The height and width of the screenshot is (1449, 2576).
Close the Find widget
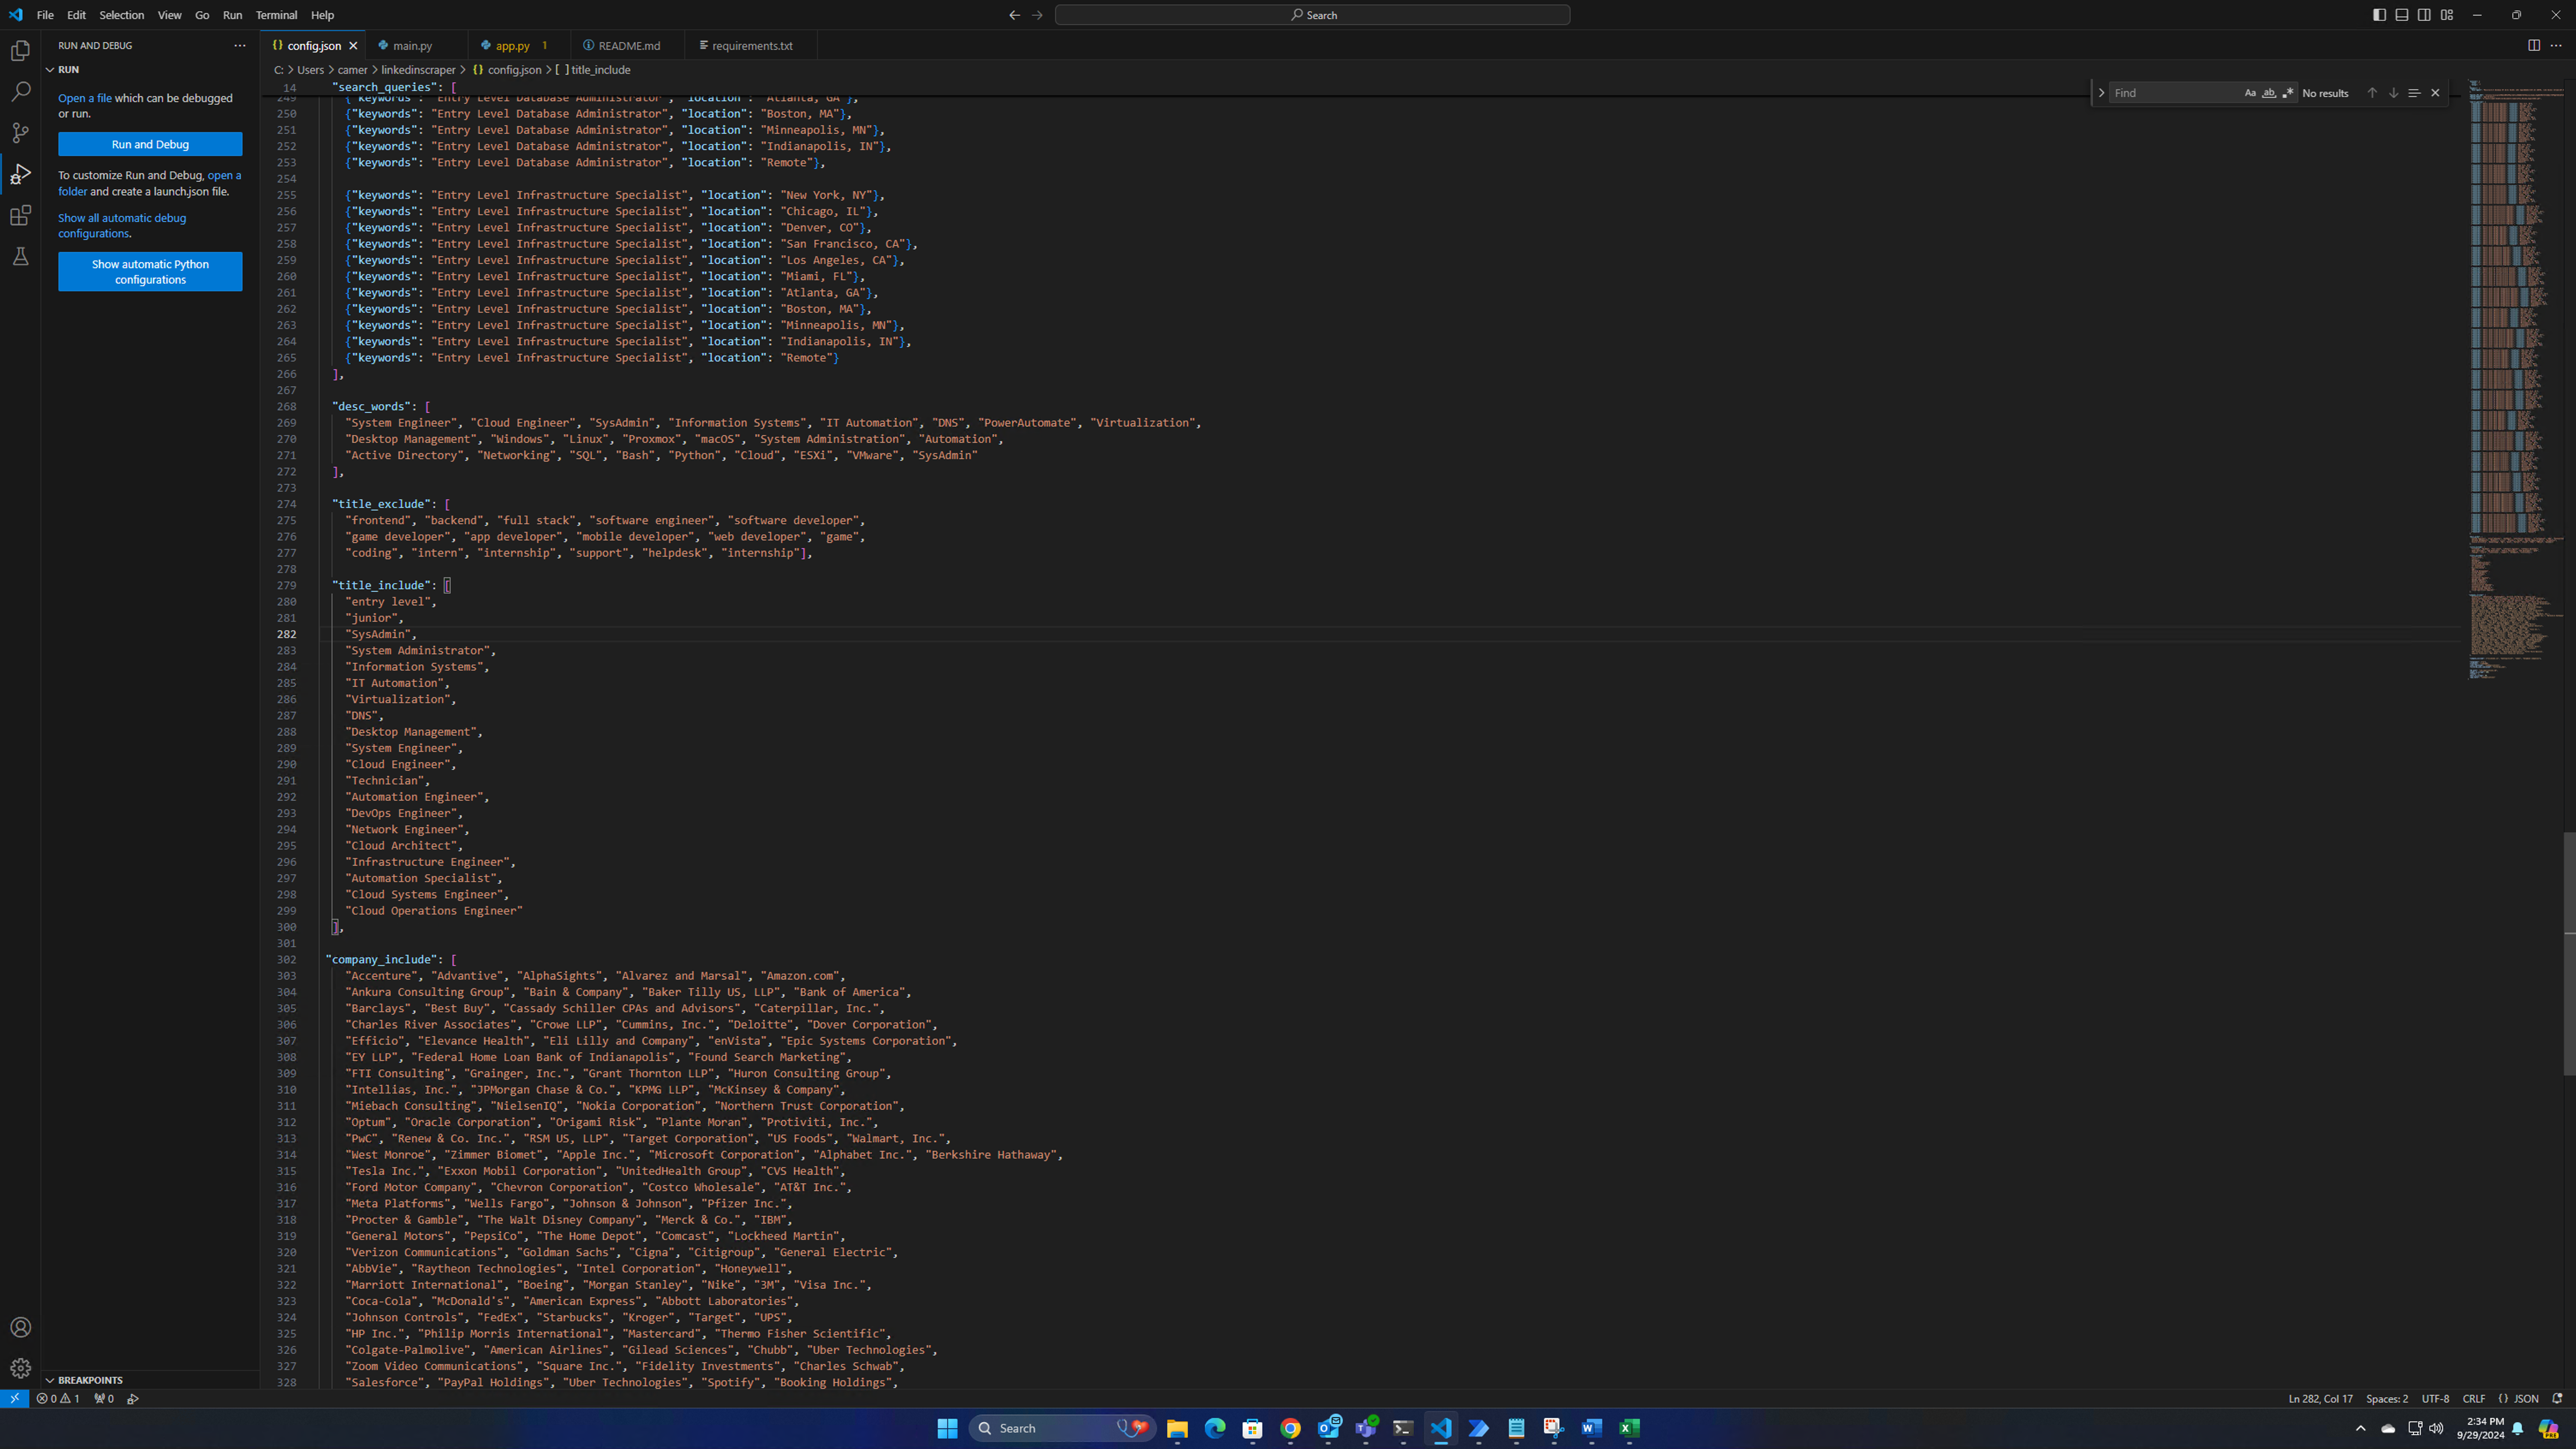2435,93
